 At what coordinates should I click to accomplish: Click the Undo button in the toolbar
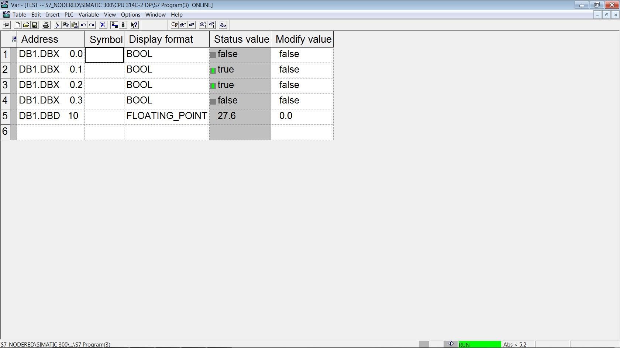click(x=83, y=25)
